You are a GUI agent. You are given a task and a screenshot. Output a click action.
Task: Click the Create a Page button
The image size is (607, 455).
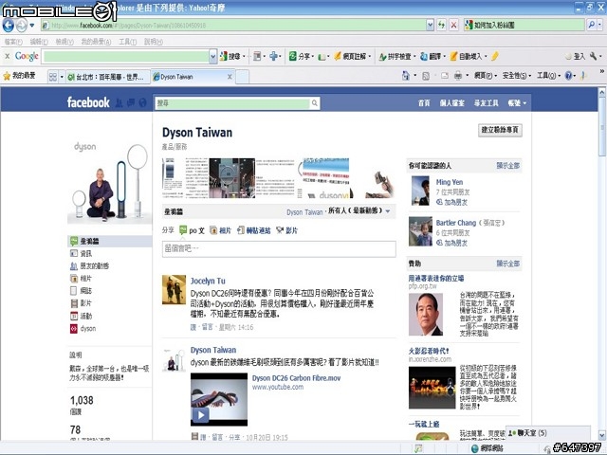(x=500, y=130)
